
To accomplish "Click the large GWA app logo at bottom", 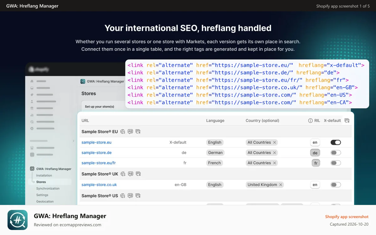I will coord(18,220).
